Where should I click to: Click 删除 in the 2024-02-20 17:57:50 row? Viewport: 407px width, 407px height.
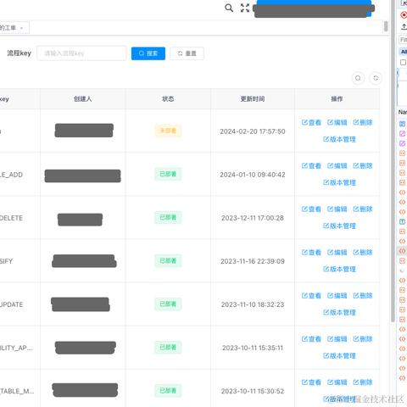pyautogui.click(x=363, y=122)
